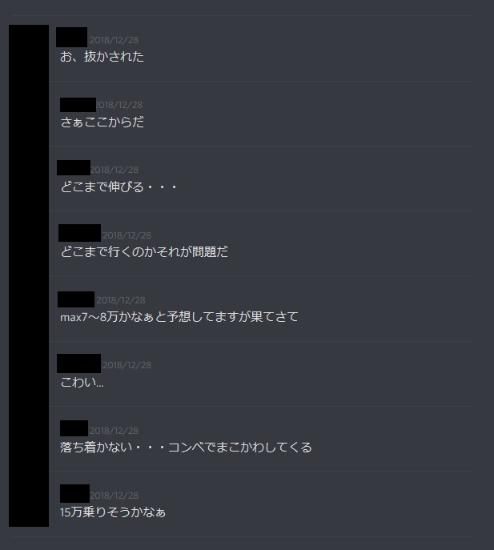Screen dimensions: 494x550
Task: Open the redacted username above '15万乗りそうかなぁ'
Action: coord(74,493)
